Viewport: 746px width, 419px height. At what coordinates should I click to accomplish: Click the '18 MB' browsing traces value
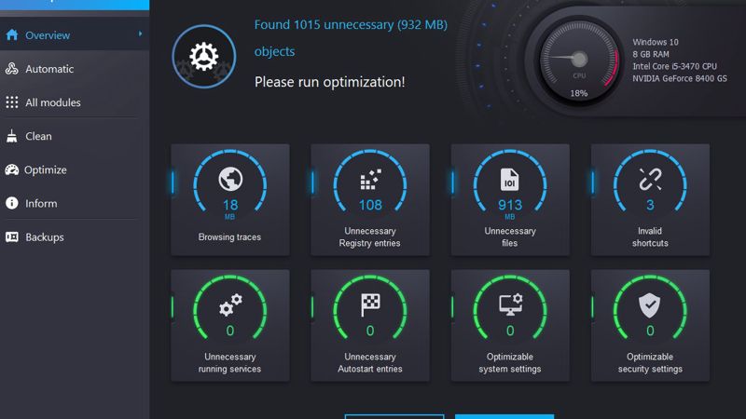[x=230, y=209]
